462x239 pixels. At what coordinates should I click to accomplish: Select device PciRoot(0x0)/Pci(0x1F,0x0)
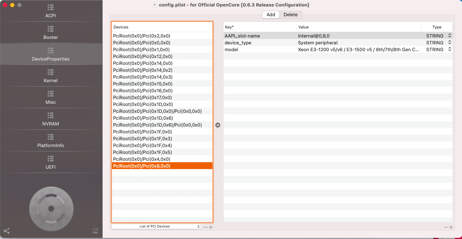[x=162, y=132]
